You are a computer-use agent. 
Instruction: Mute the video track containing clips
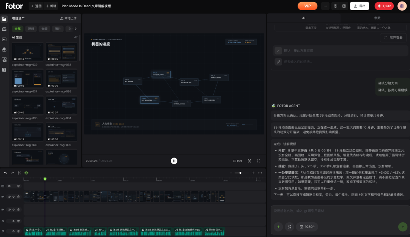pyautogui.click(x=14, y=196)
